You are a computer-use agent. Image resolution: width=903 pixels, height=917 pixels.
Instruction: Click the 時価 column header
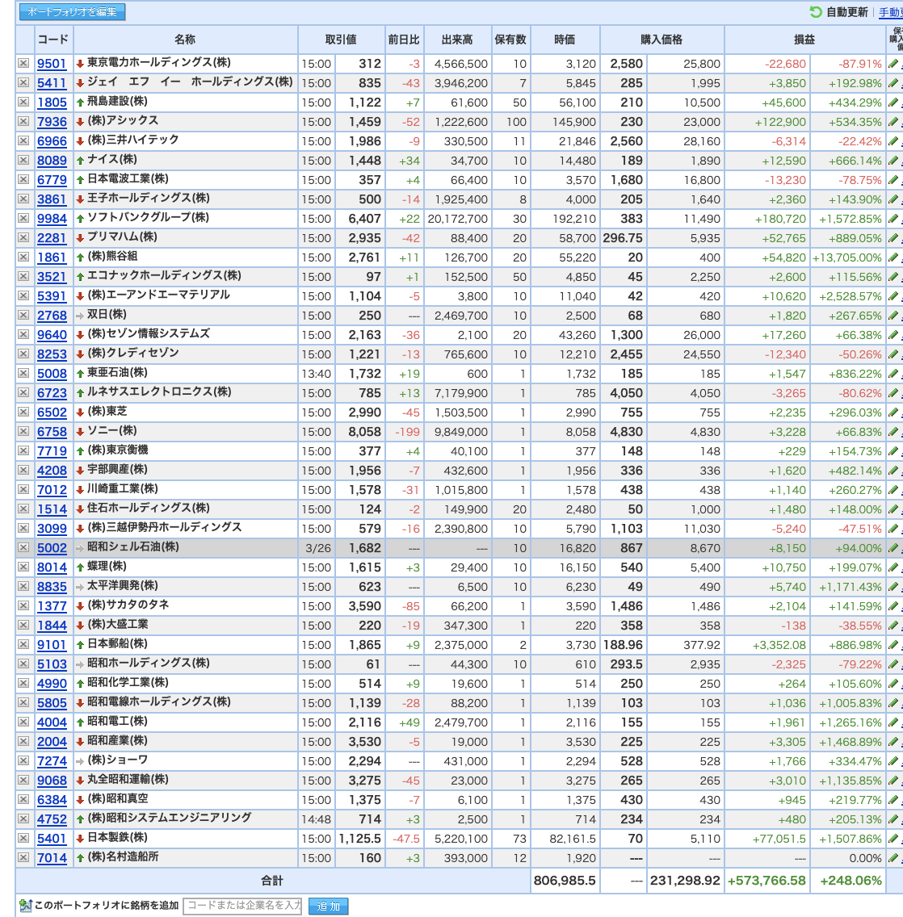click(x=565, y=40)
